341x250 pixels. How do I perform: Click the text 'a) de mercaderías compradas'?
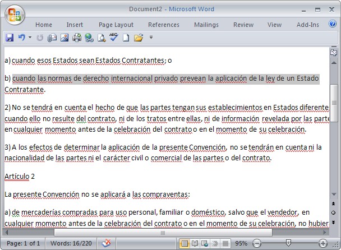pyautogui.click(x=52, y=212)
